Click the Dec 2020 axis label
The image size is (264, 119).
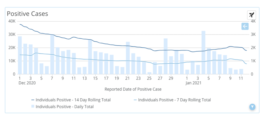27,83
